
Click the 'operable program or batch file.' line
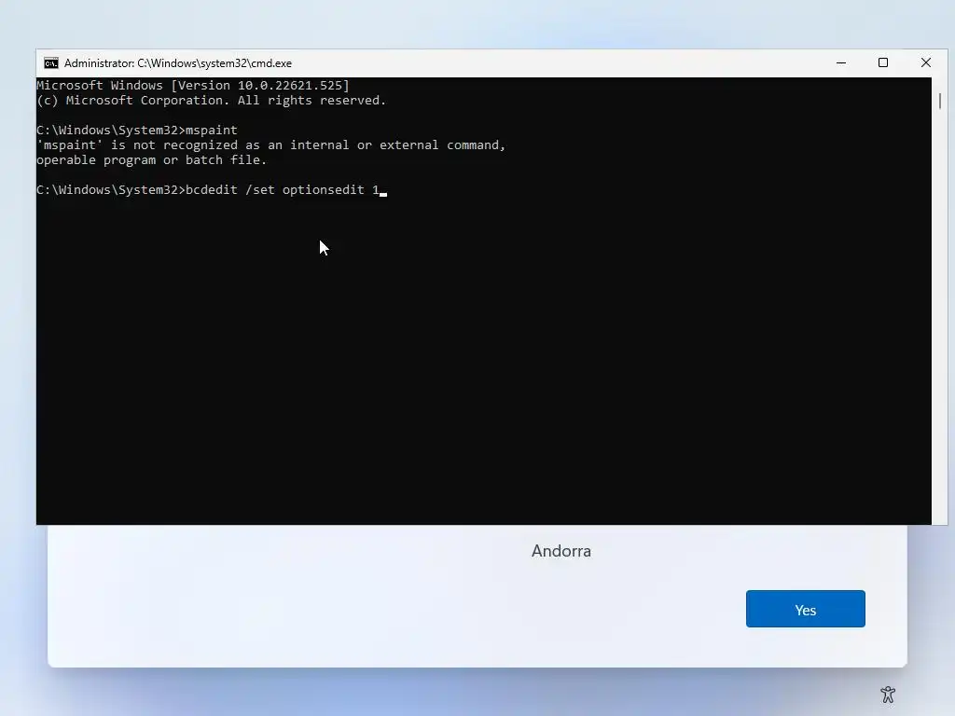point(152,160)
